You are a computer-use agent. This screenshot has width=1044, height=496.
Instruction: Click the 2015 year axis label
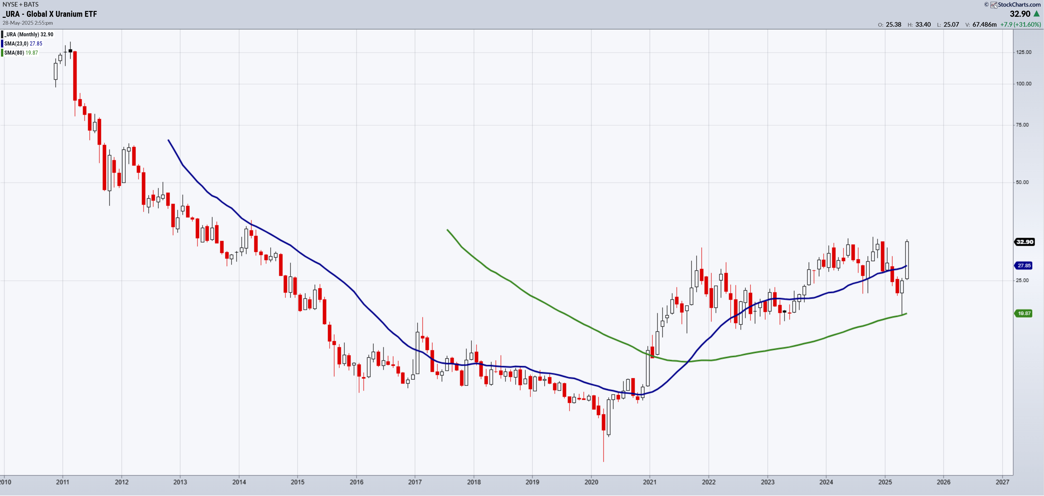click(298, 482)
